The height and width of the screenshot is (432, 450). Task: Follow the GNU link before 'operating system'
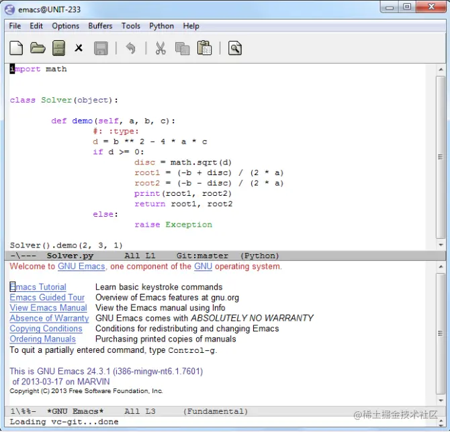204,266
